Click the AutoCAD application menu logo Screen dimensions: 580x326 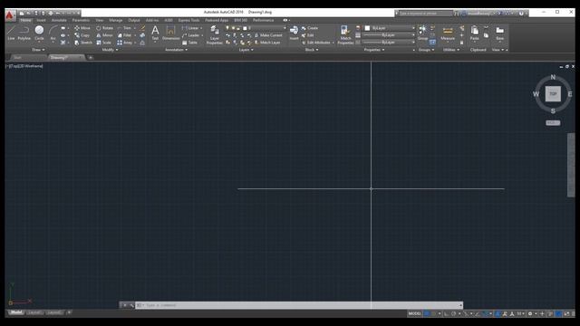click(x=10, y=15)
